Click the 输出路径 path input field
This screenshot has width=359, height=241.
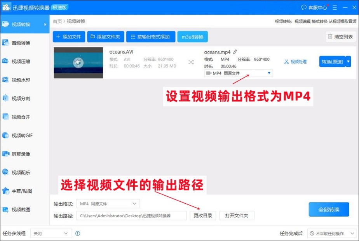click(132, 215)
